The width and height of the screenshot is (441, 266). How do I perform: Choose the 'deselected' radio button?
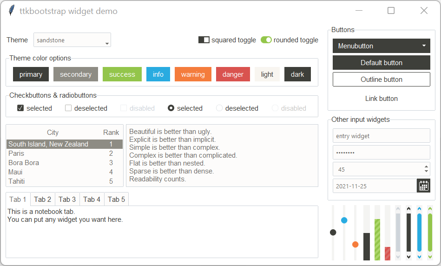(219, 108)
